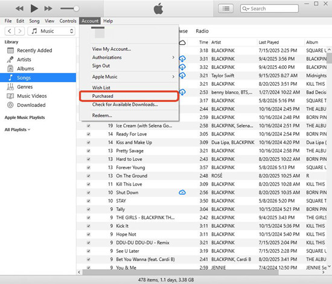Switch to the Radio tab
The image size is (332, 284).
coord(202,31)
